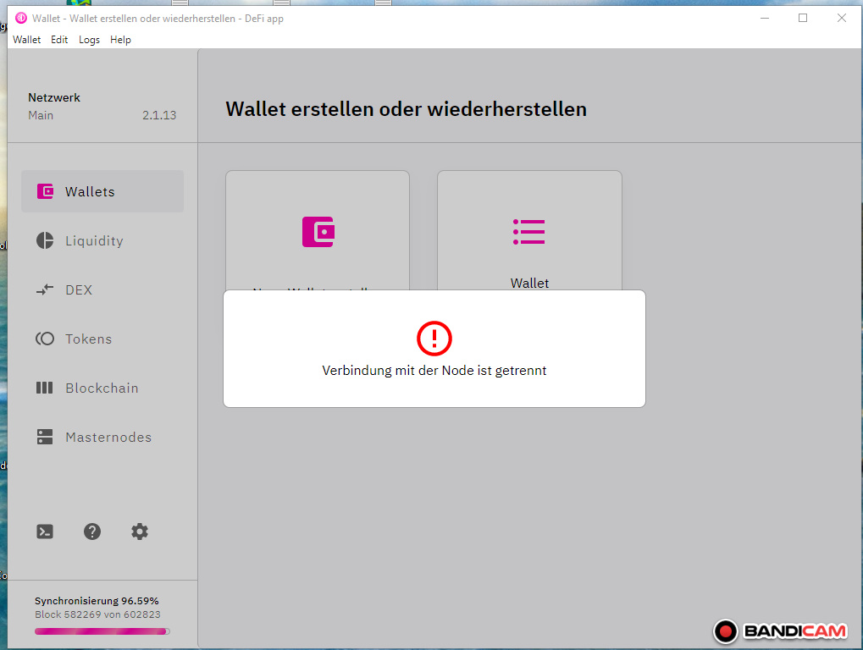Open the Help menu
863x650 pixels.
point(120,40)
